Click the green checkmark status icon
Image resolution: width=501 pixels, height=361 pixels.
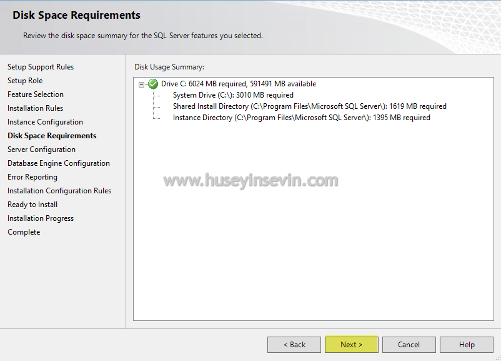tap(153, 84)
